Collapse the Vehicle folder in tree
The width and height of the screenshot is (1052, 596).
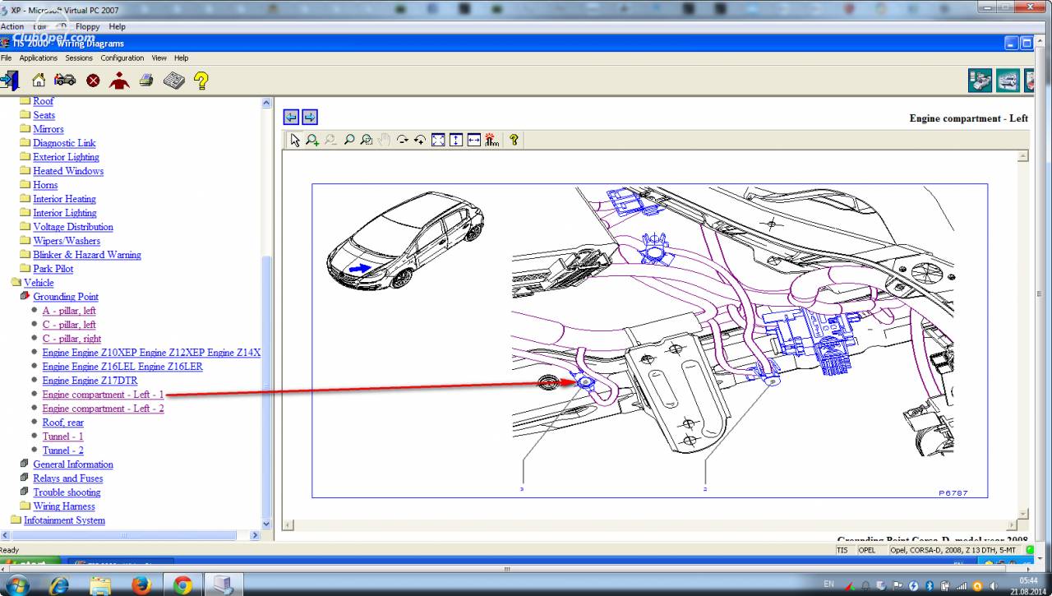click(x=16, y=283)
